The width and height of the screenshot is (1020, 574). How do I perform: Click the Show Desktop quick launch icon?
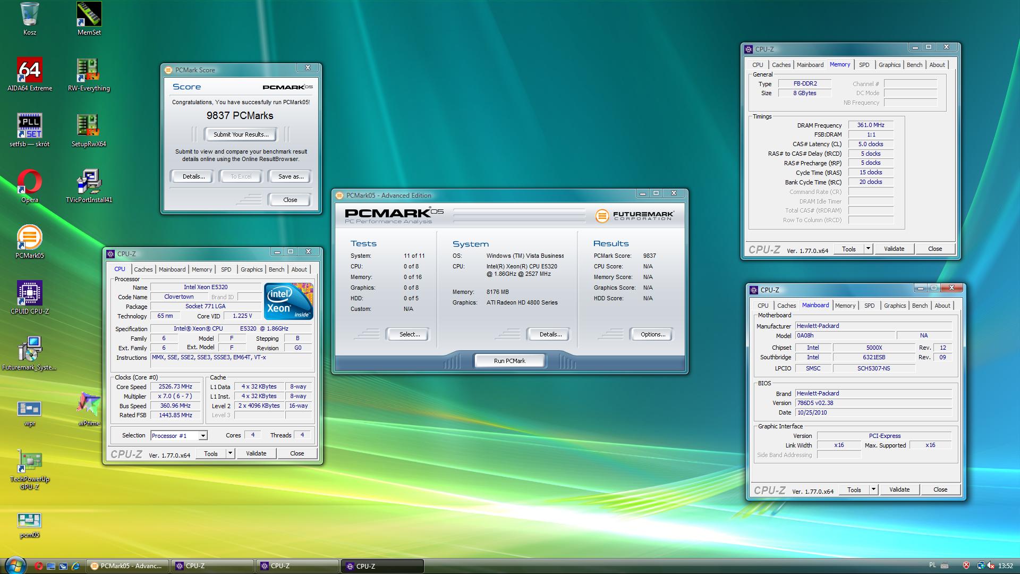51,566
